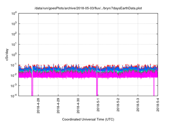Click the 2018-4-29 date tick label
The image size is (174, 122).
(58, 106)
